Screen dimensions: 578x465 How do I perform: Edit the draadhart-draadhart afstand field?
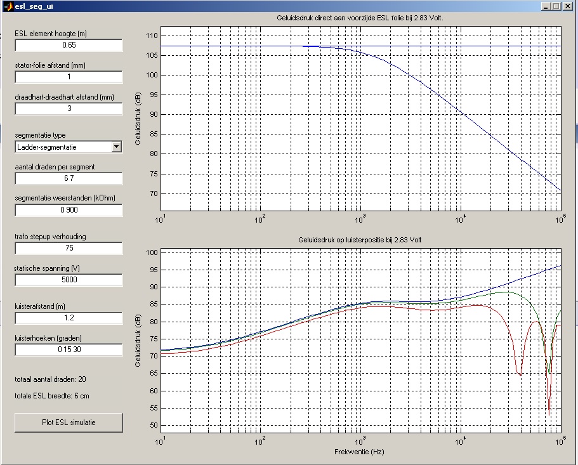coord(69,108)
